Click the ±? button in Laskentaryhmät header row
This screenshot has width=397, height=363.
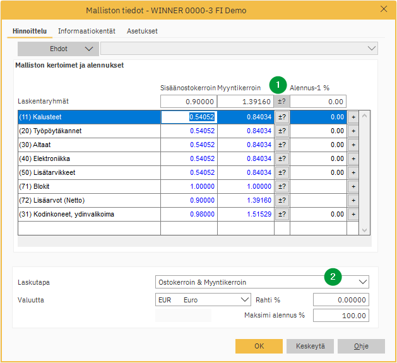(x=281, y=102)
